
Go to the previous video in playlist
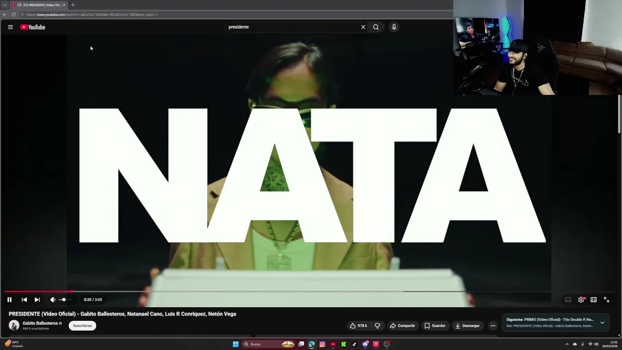click(x=24, y=300)
